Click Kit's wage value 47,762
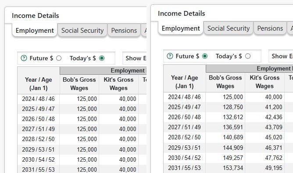This screenshot has width=293, height=173. 274,158
